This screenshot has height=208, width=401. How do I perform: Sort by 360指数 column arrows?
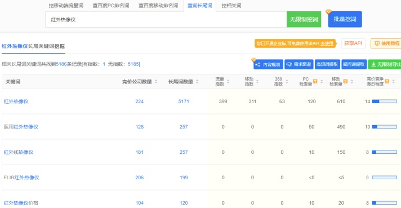point(287,82)
